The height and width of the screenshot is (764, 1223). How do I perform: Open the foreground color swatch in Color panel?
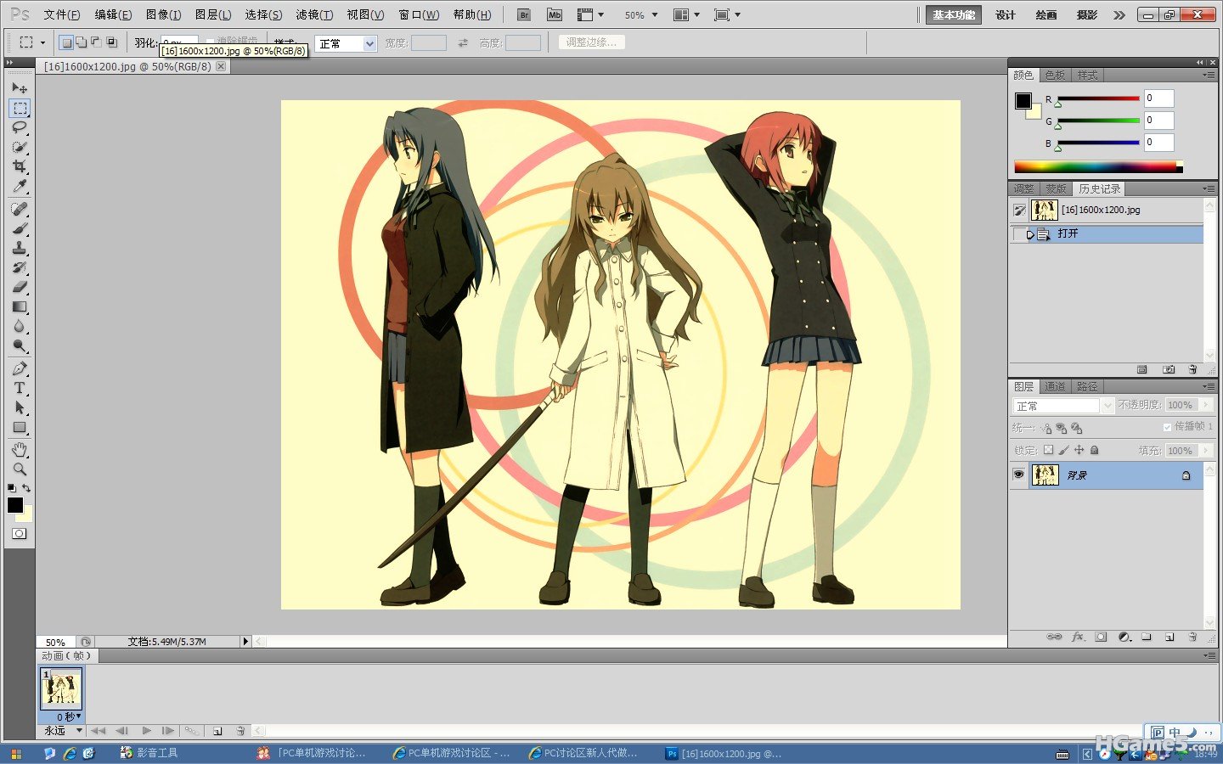point(1023,101)
